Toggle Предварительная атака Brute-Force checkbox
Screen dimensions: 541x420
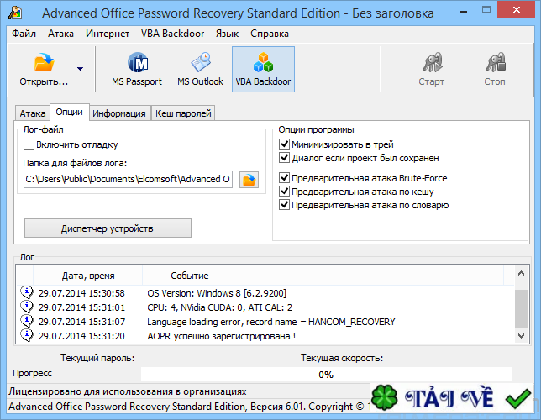pyautogui.click(x=284, y=178)
